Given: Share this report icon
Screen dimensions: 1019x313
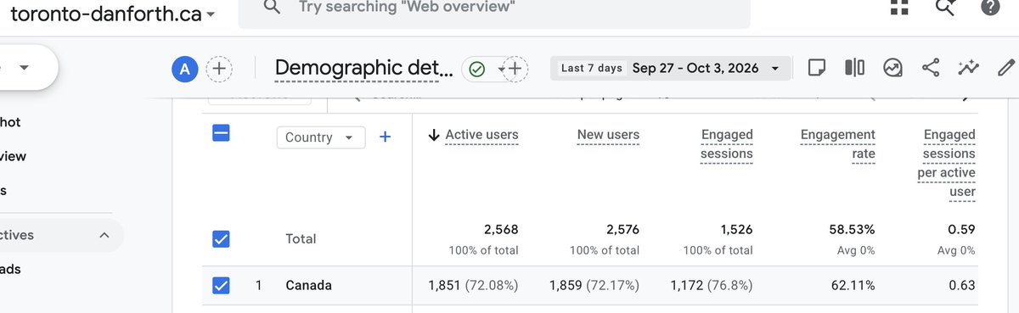Looking at the screenshot, I should tap(930, 68).
